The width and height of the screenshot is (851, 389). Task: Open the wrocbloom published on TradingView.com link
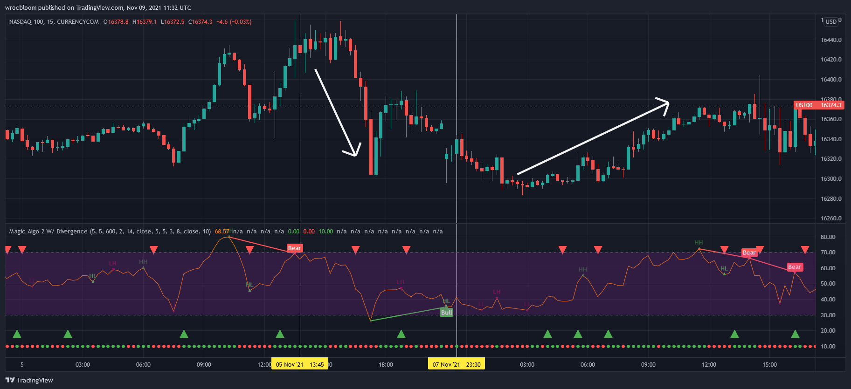click(98, 7)
